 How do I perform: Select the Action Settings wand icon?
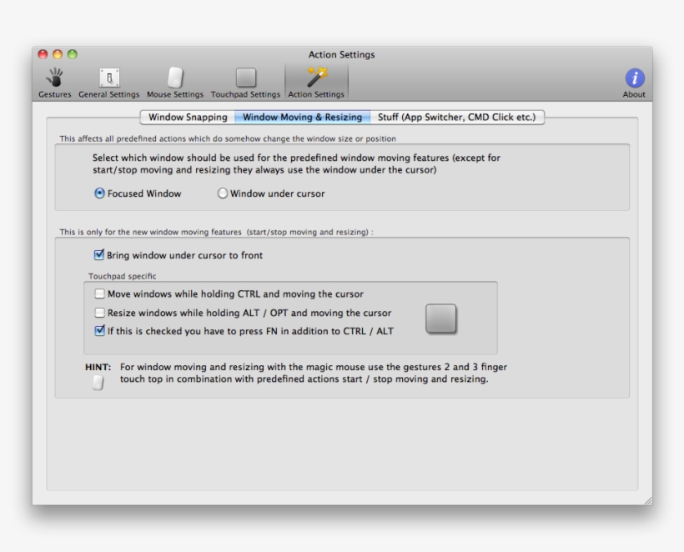(x=316, y=79)
